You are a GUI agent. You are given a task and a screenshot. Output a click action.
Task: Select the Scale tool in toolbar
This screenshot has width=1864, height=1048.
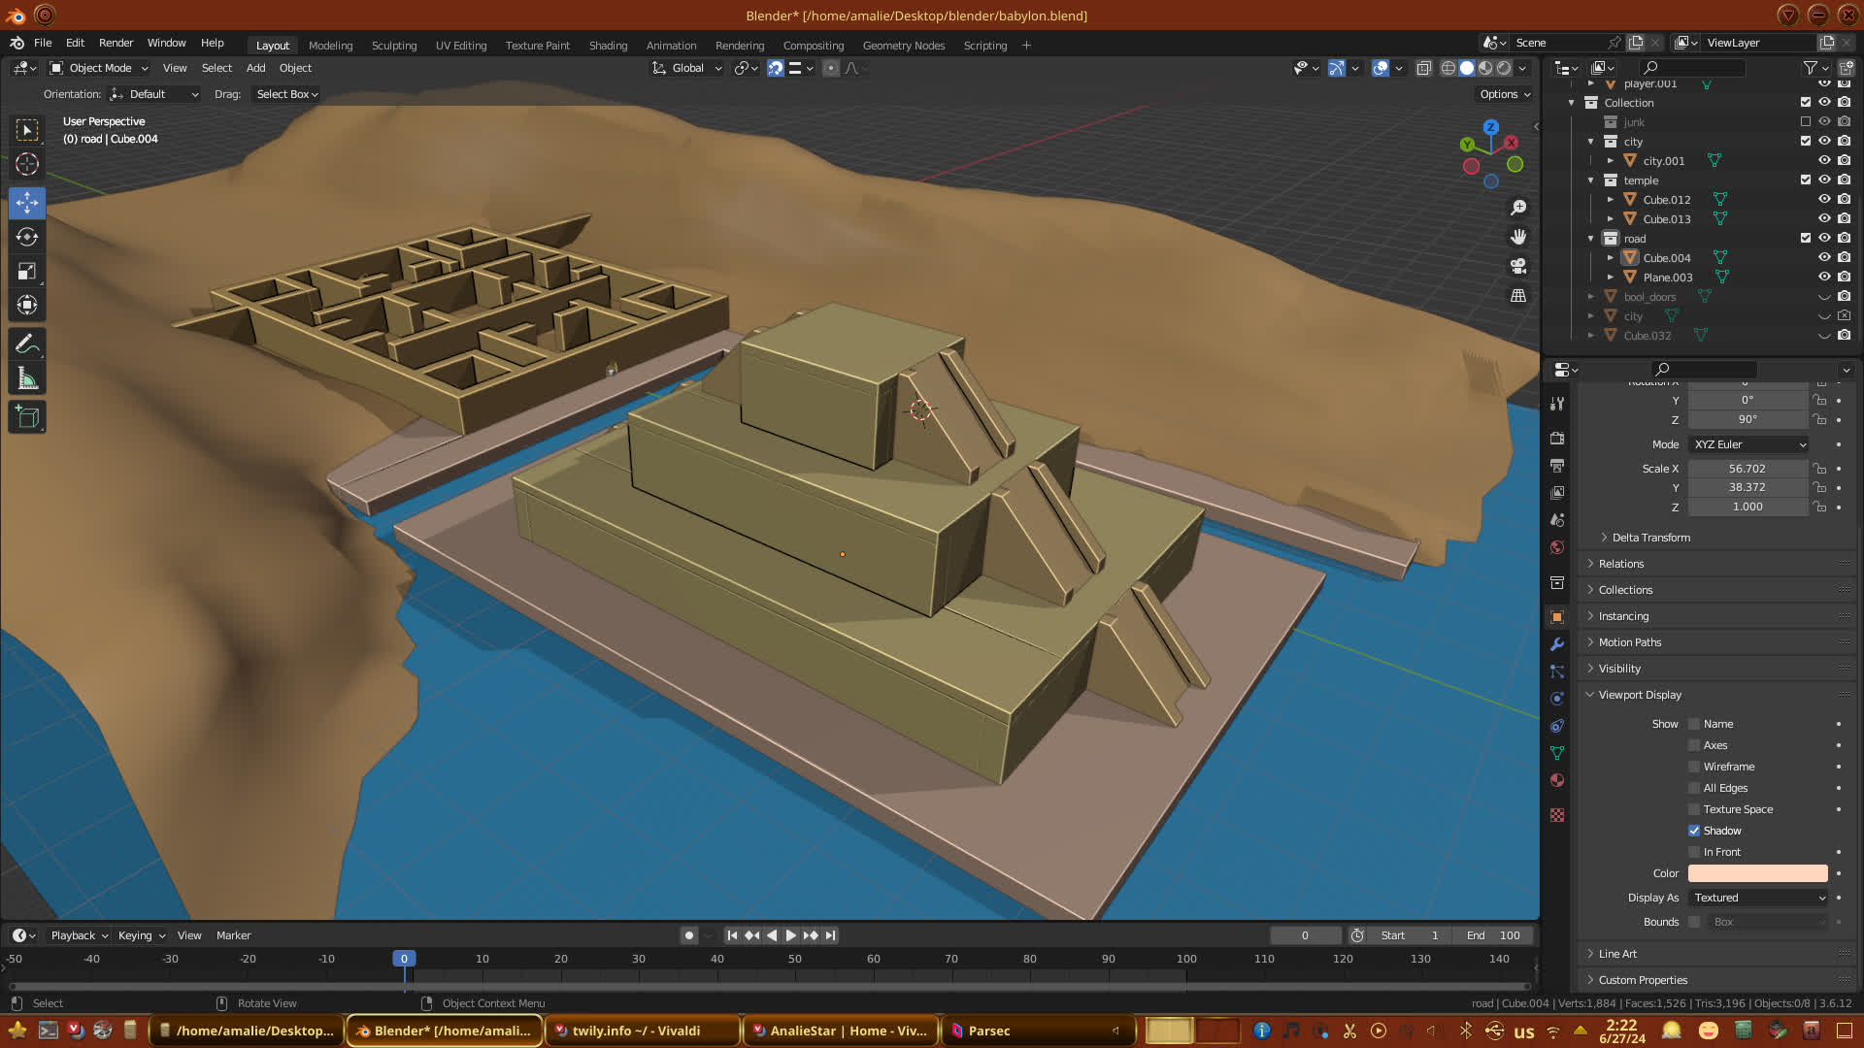pyautogui.click(x=27, y=272)
